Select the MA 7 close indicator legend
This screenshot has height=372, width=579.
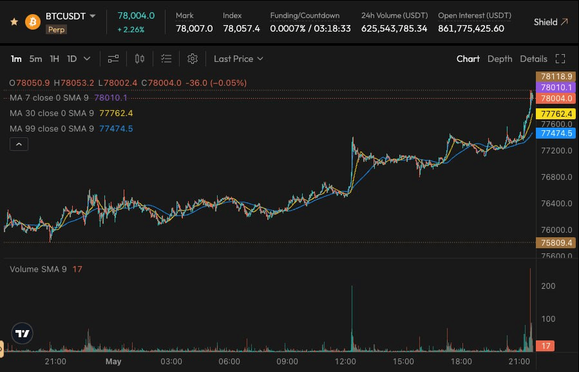pyautogui.click(x=68, y=97)
